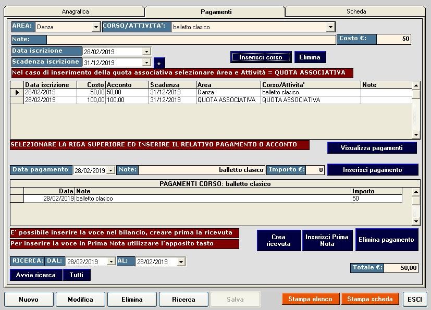Screen dimensions: 431x310
Task: Click the bottom Elimina button
Action: point(132,299)
